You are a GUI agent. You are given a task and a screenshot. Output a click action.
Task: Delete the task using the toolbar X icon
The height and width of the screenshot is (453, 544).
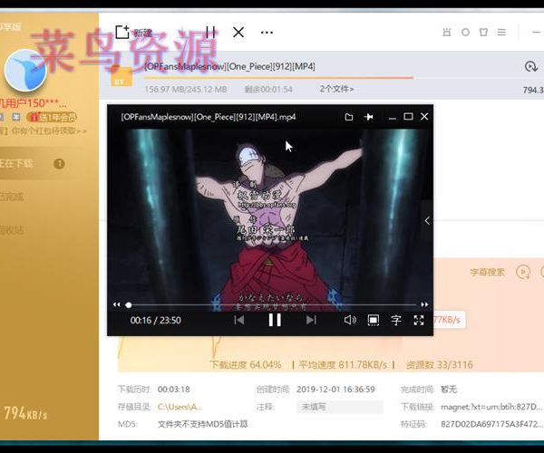(238, 33)
